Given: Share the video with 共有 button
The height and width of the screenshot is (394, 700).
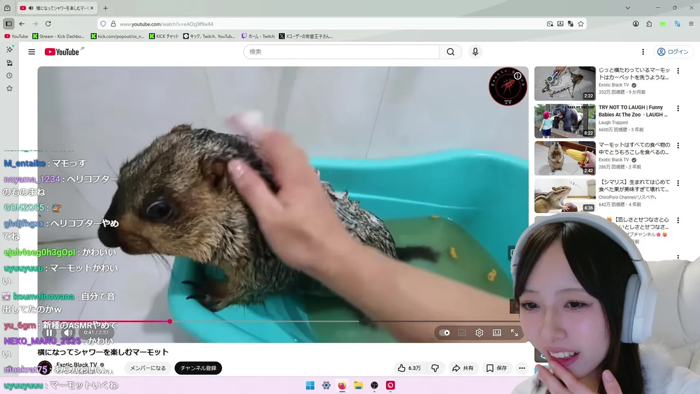Looking at the screenshot, I should coord(463,368).
